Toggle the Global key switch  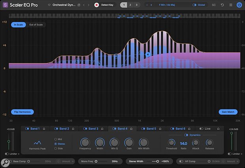(x=194, y=5)
